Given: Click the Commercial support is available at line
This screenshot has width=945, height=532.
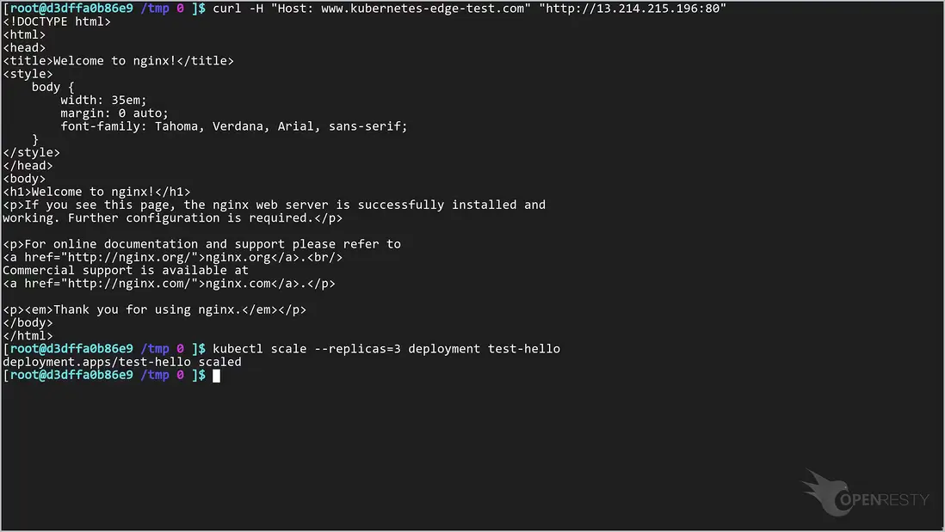Looking at the screenshot, I should click(x=126, y=270).
